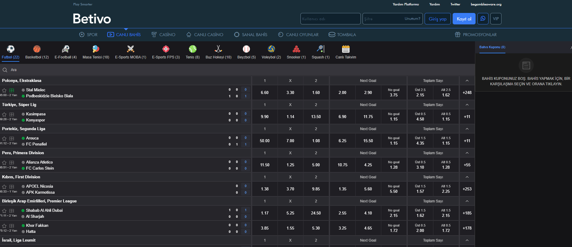
Task: Click the Kullanıcı adı input field
Action: (x=330, y=19)
